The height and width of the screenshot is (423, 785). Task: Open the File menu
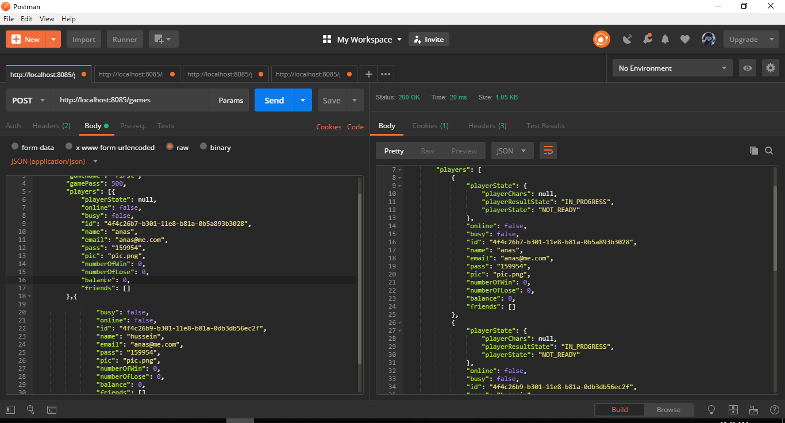9,19
